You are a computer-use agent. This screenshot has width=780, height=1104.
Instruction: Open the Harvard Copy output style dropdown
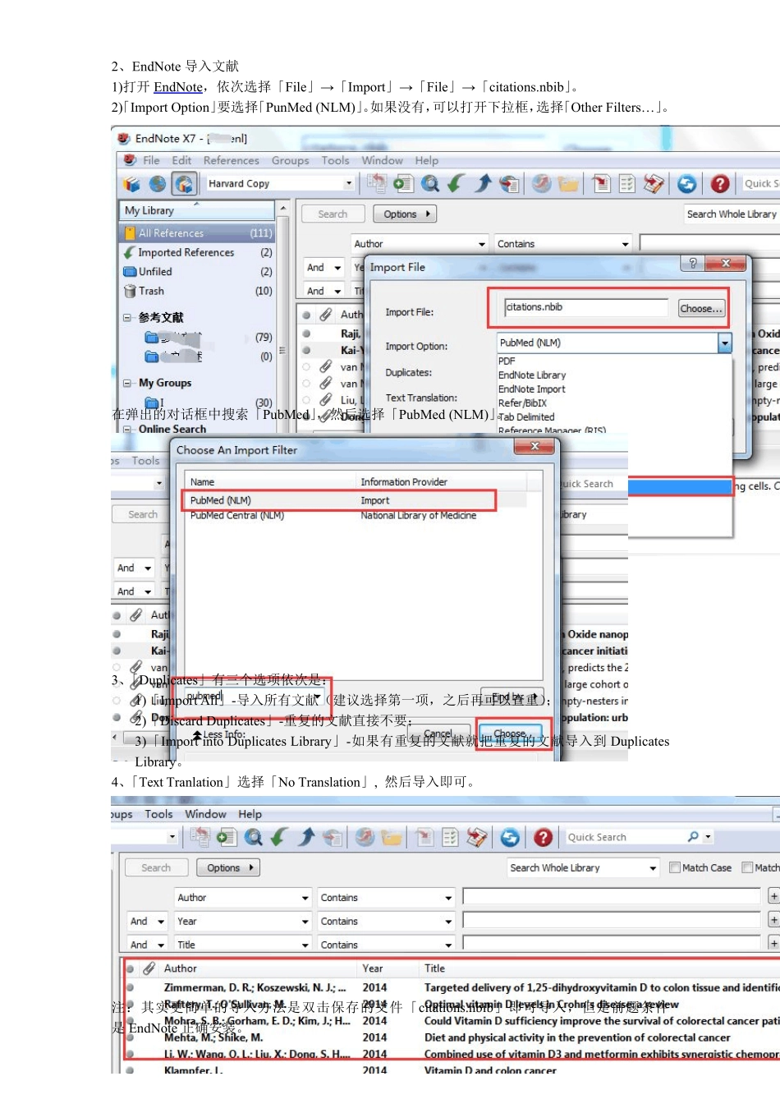click(349, 184)
